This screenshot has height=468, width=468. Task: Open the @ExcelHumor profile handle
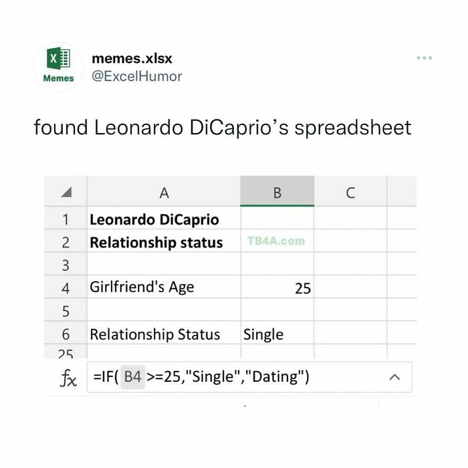click(136, 76)
